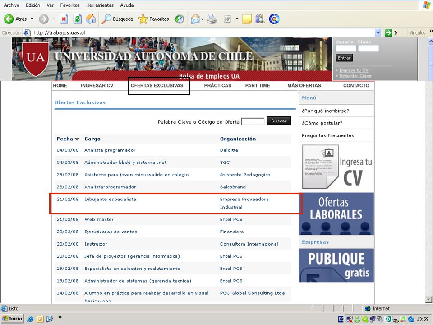Click the third quick launch icon
Viewport: 433px width, 325px height.
coord(50,319)
